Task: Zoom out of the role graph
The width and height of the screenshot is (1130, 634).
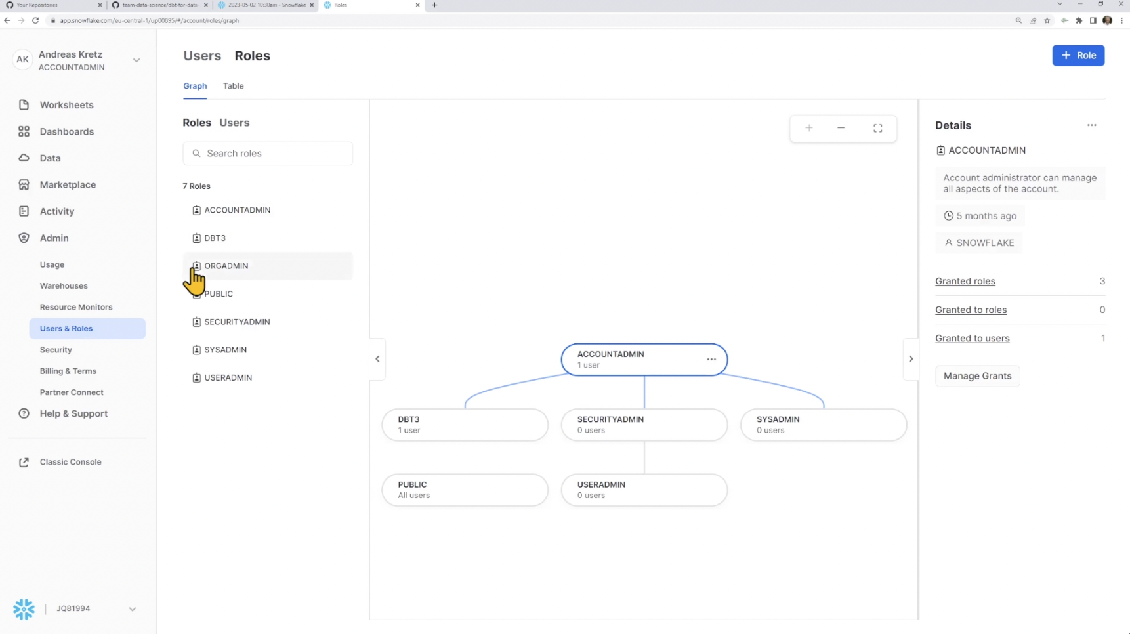Action: coord(841,128)
